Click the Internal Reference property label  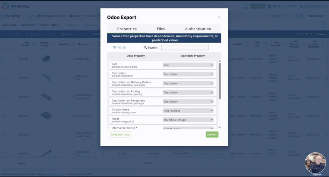123,128
